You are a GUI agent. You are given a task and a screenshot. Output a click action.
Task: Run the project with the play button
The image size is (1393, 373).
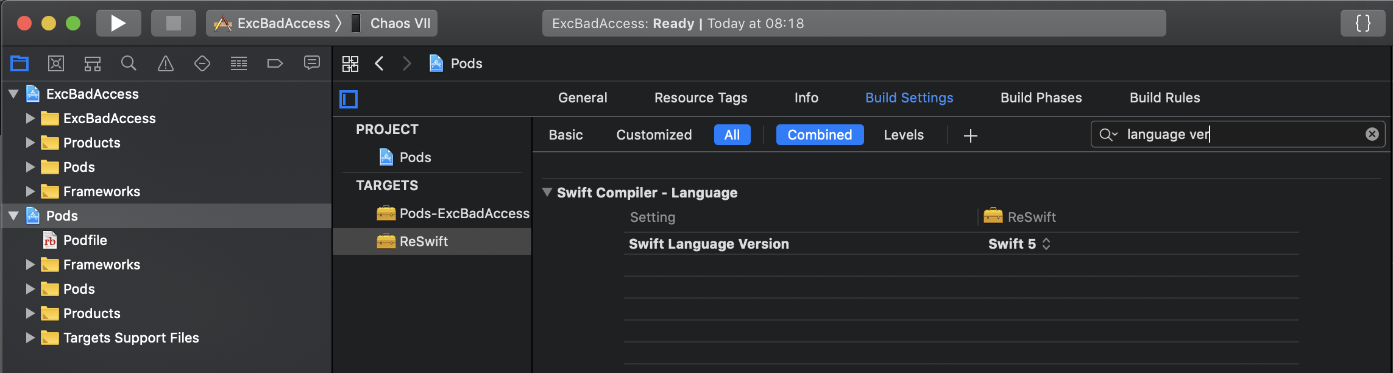(118, 23)
